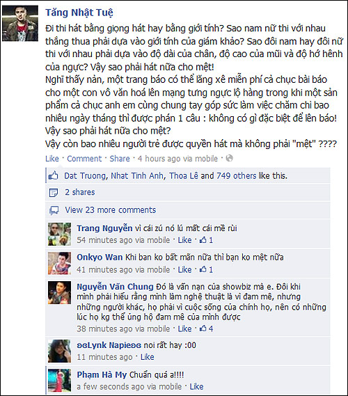Open Nguyễn Văn Chung's profile name
This screenshot has width=348, height=396.
coord(115,287)
